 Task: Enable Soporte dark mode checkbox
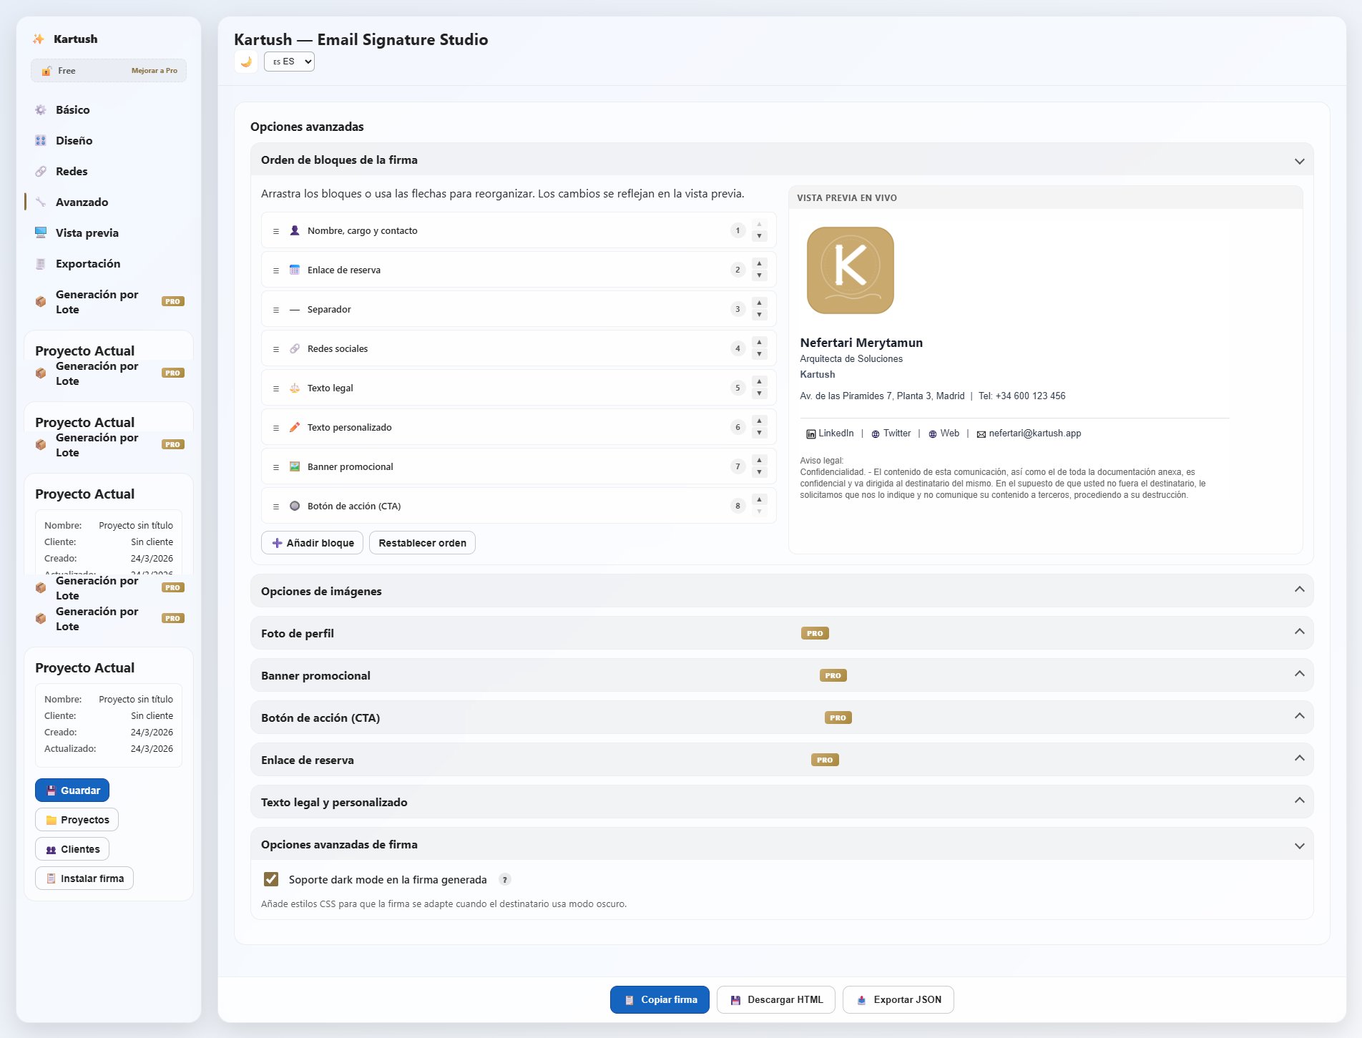coord(271,879)
